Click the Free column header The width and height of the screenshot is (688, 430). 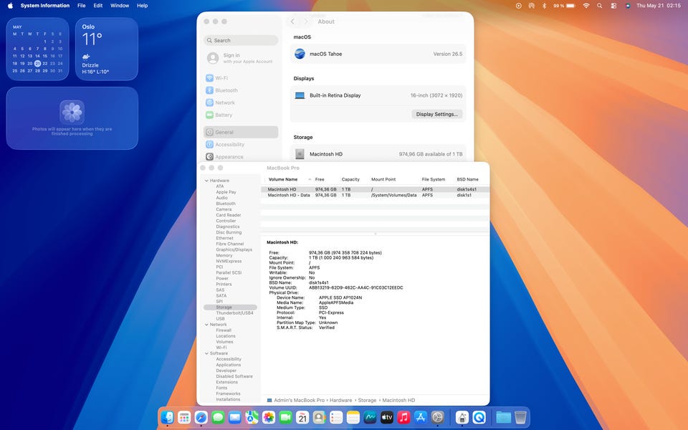[320, 179]
